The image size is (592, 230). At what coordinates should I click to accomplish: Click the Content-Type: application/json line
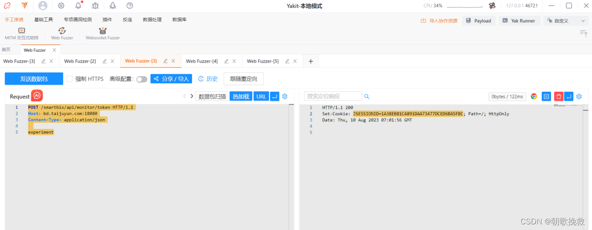67,120
